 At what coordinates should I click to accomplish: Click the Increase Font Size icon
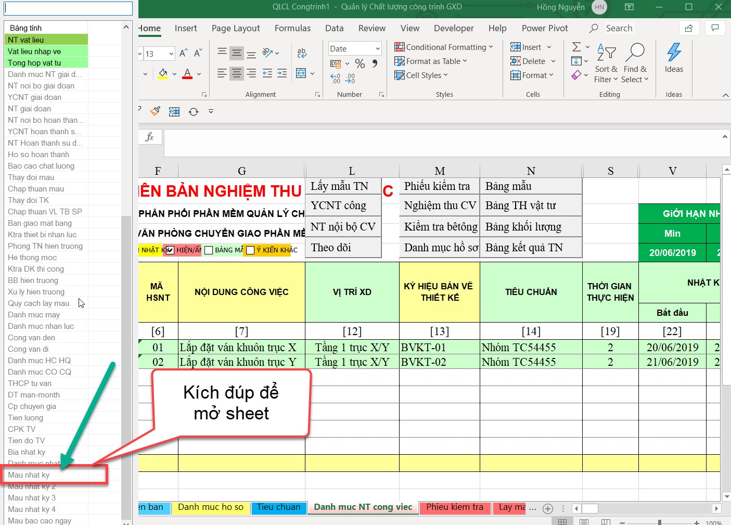tap(184, 54)
